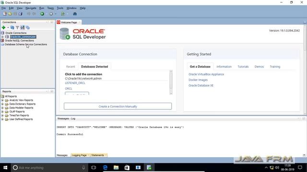Select Oracle NoSQL Connections node

tap(19, 41)
